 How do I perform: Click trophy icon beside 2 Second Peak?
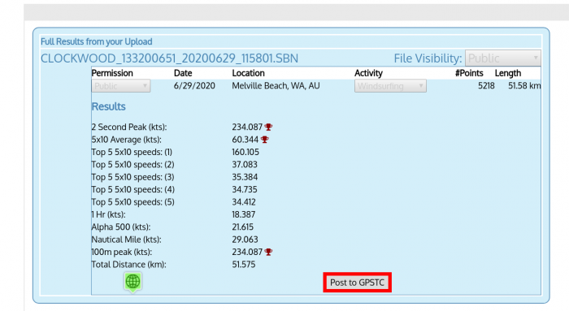pyautogui.click(x=268, y=127)
